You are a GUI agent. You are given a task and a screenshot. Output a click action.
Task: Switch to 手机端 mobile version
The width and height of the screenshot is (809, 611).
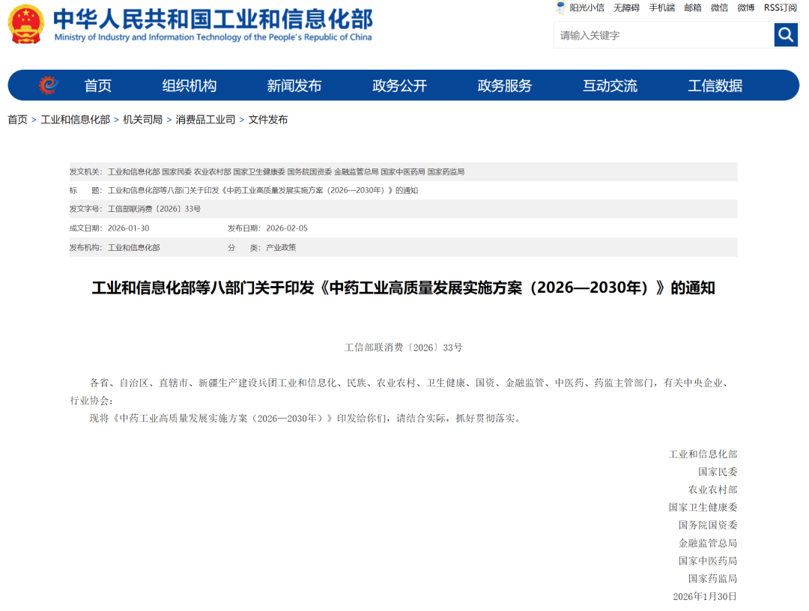point(661,7)
